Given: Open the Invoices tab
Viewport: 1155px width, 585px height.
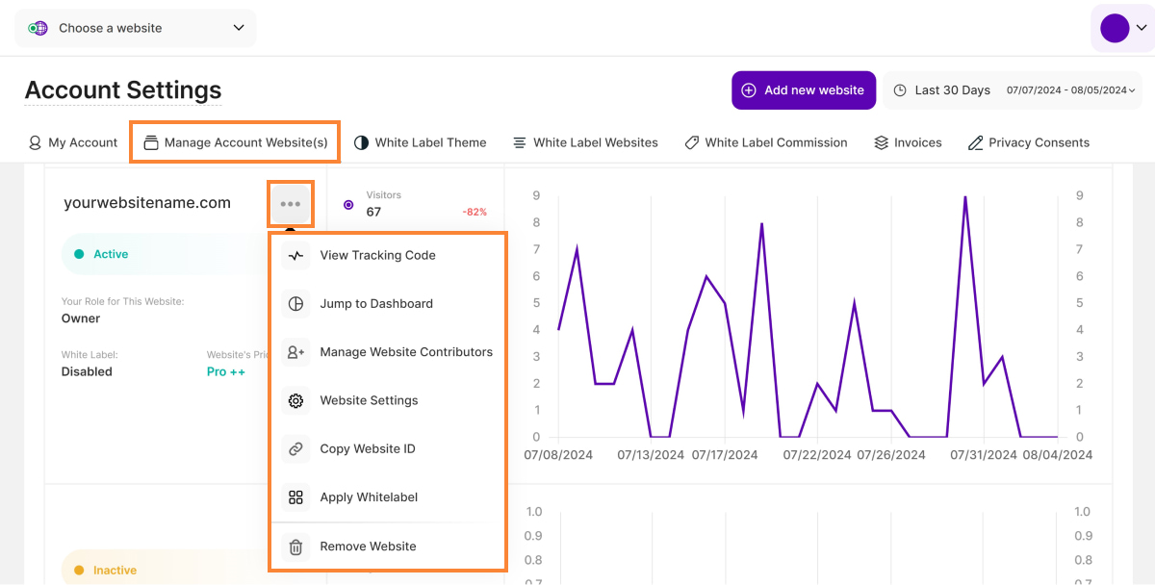Looking at the screenshot, I should click(908, 142).
